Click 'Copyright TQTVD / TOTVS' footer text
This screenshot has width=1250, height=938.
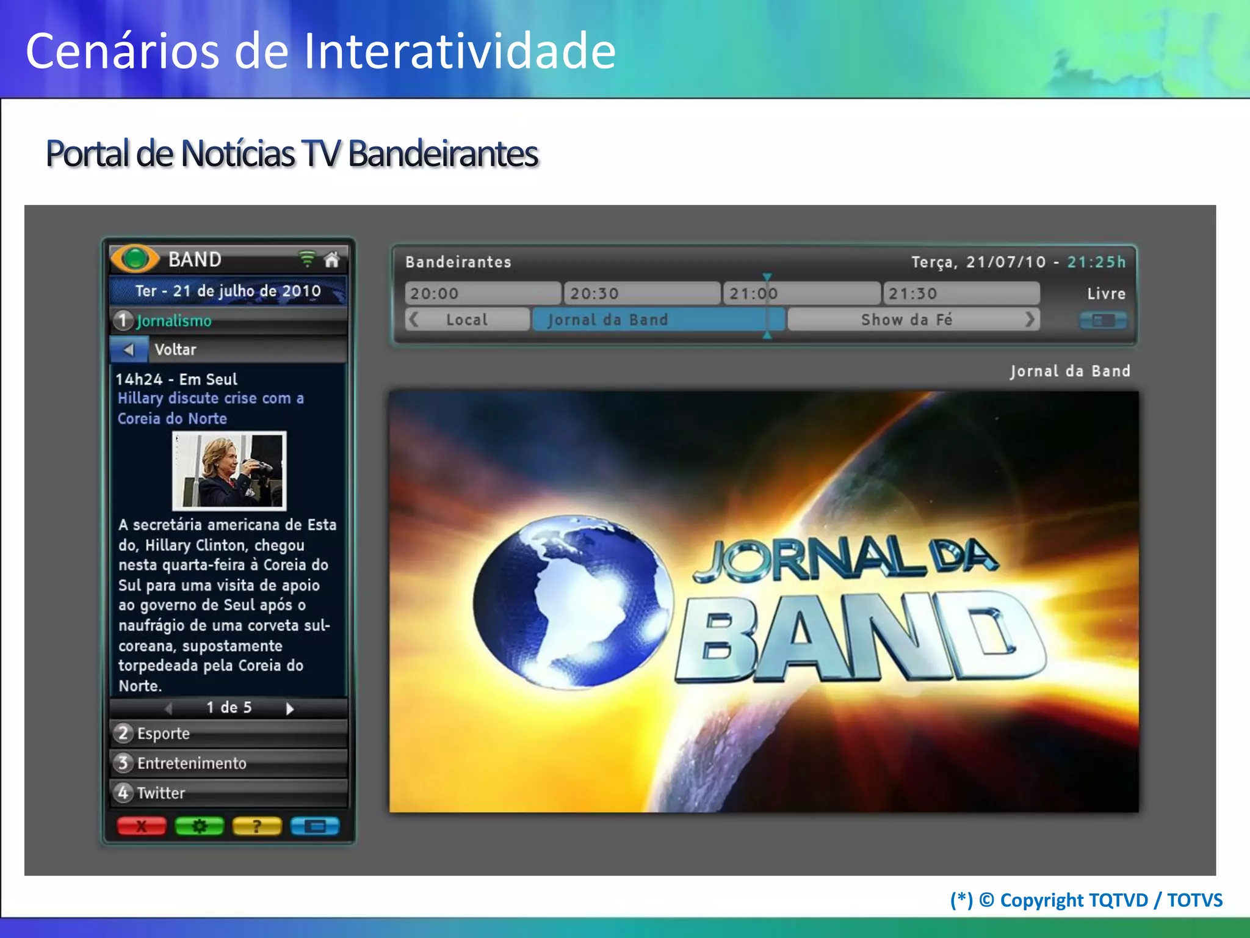tap(1111, 900)
